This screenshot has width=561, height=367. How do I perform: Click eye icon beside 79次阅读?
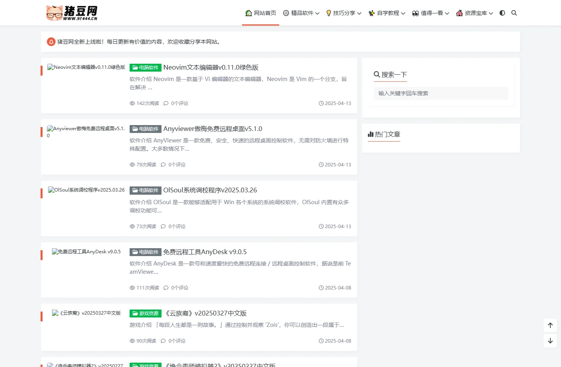(x=132, y=165)
